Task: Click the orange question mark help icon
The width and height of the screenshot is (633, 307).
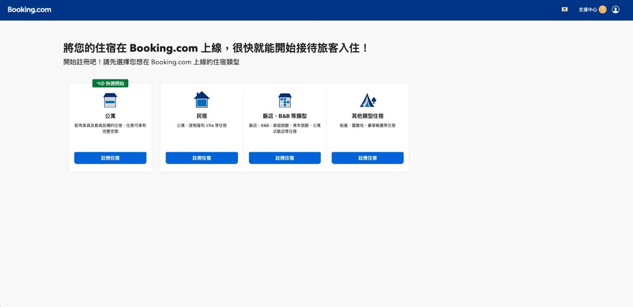Action: (603, 10)
